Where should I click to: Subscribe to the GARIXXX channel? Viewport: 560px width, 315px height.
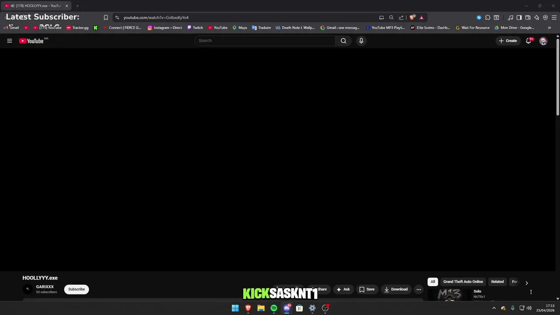tap(77, 289)
